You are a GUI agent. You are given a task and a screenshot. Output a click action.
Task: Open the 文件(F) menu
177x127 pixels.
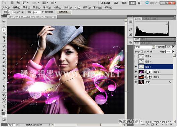pyautogui.click(x=6, y=8)
